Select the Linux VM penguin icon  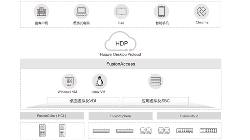click(100, 81)
